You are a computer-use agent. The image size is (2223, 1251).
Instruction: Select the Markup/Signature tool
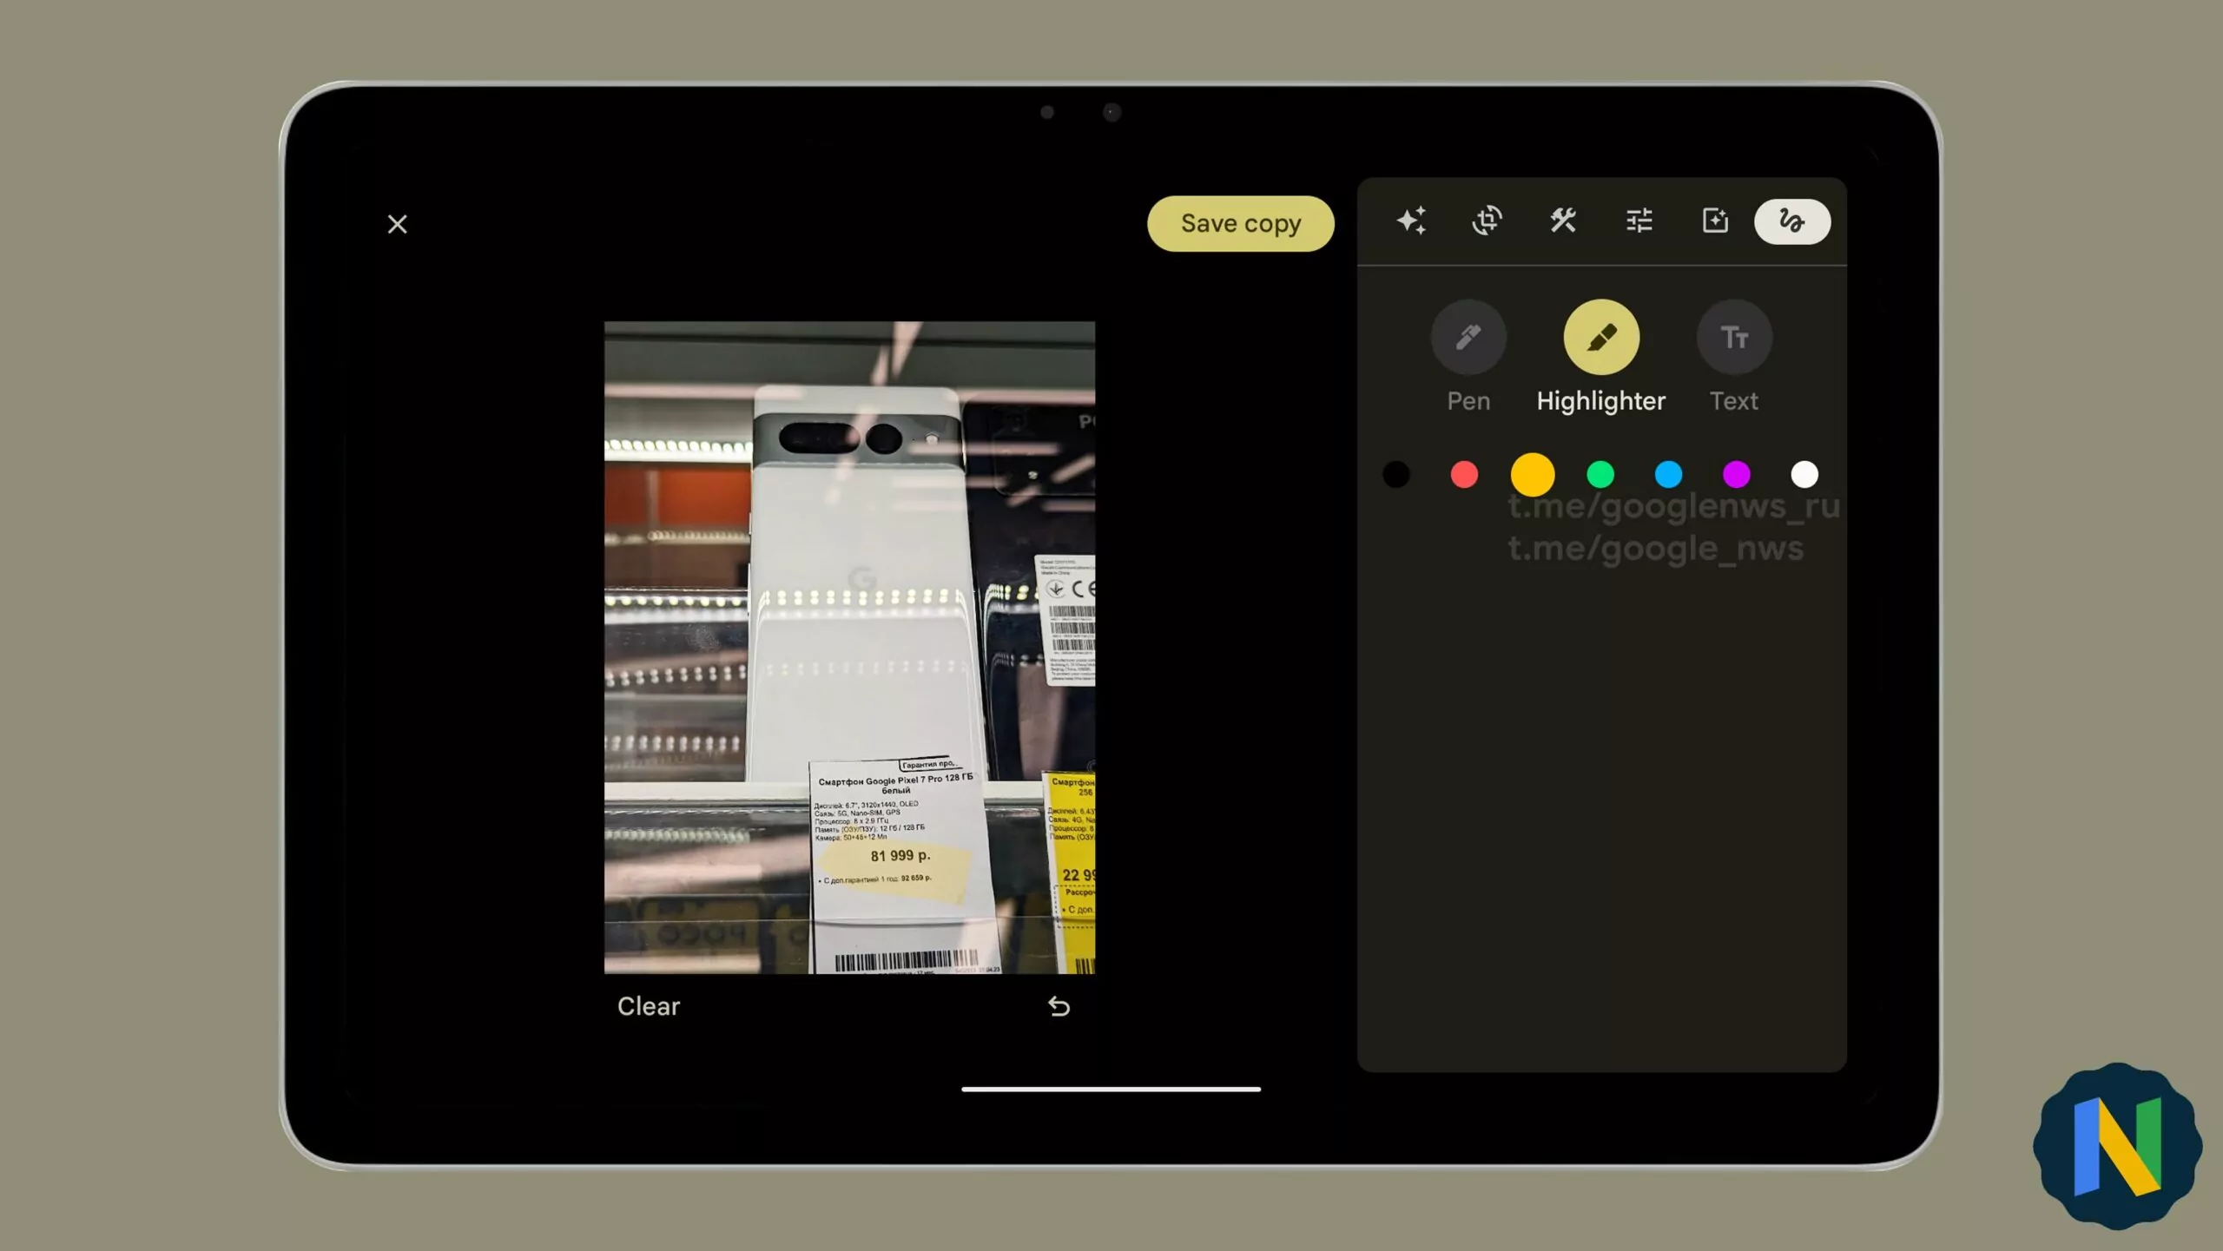1791,221
